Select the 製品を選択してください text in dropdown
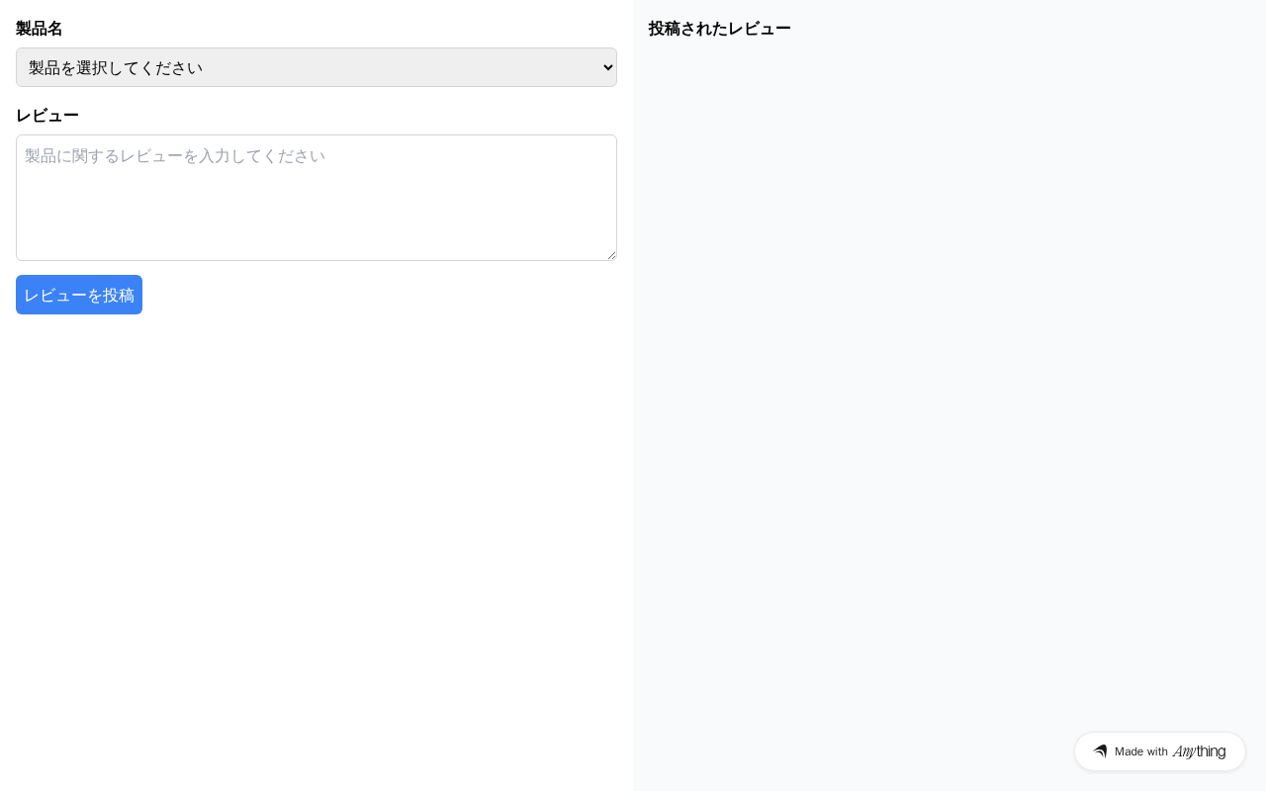The height and width of the screenshot is (791, 1266). click(x=116, y=67)
